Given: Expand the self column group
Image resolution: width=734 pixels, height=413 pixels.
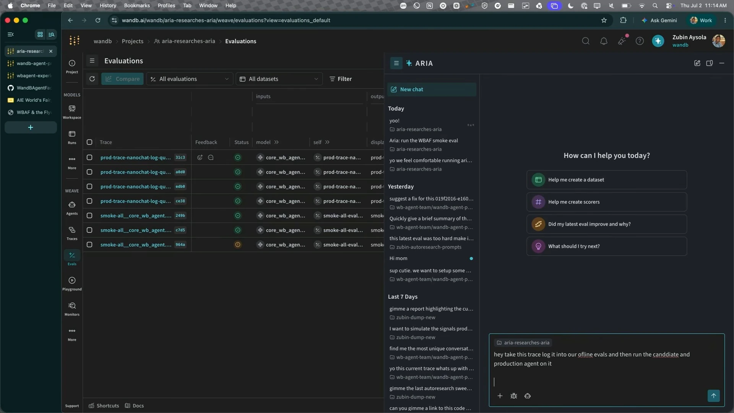Looking at the screenshot, I should [x=327, y=142].
